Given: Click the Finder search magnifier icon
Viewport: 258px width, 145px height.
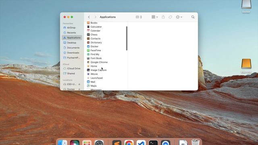Looking at the screenshot, I should (x=193, y=17).
